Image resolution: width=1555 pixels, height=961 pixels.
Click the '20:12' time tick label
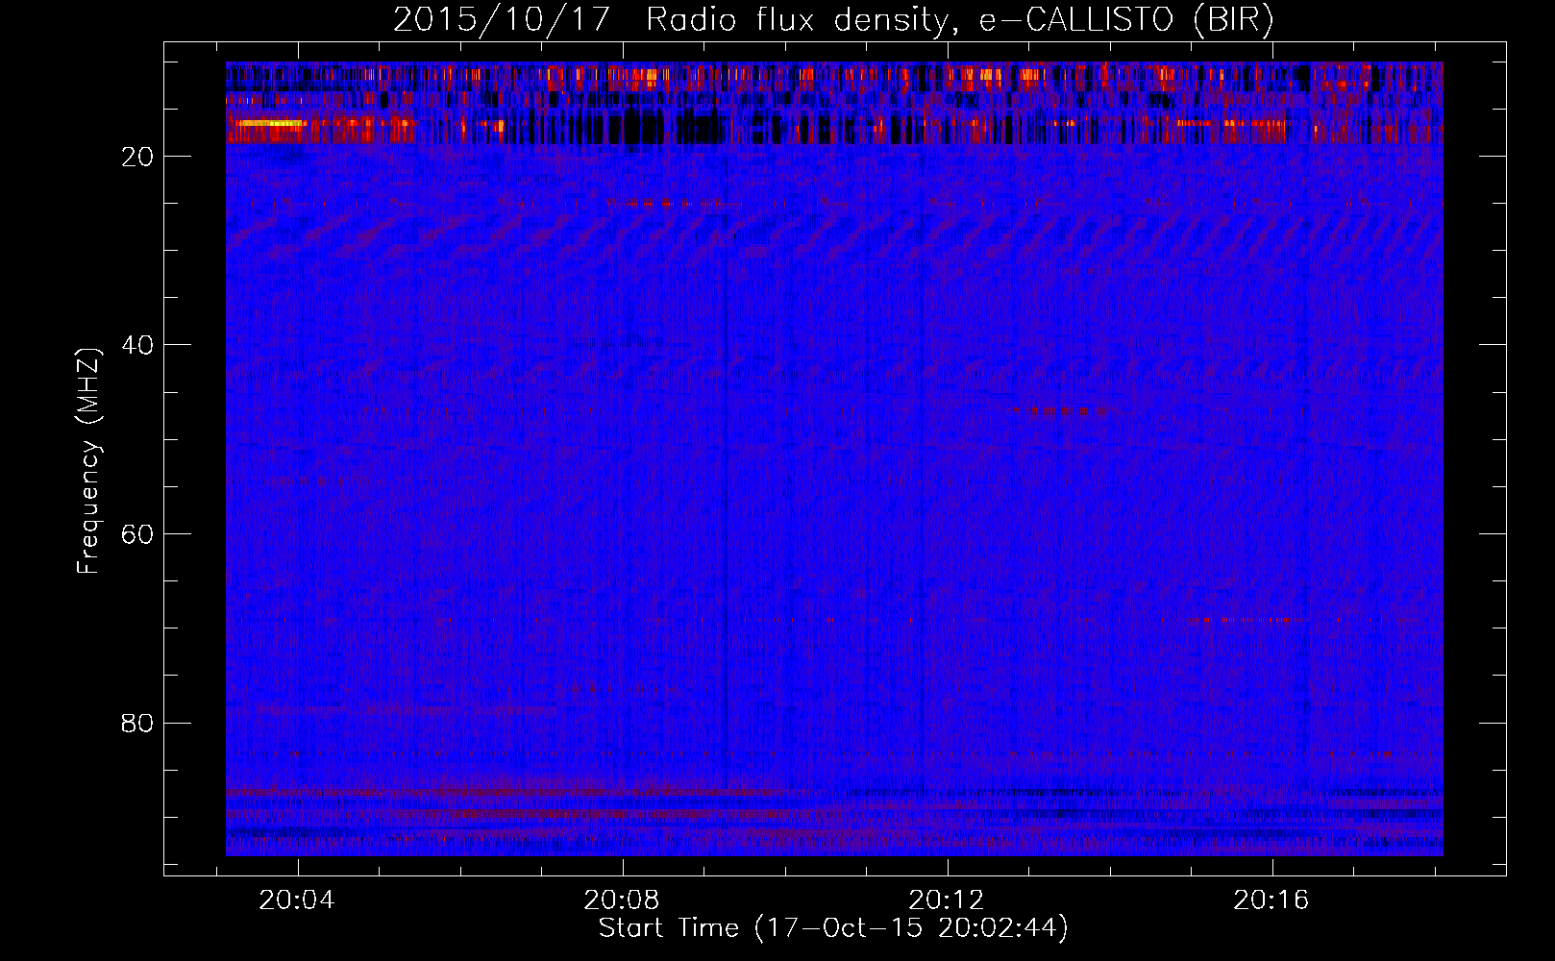click(x=948, y=900)
